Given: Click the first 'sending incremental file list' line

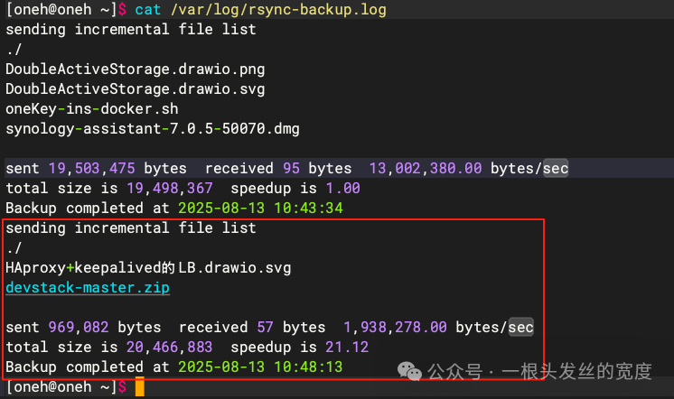Looking at the screenshot, I should click(x=131, y=30).
